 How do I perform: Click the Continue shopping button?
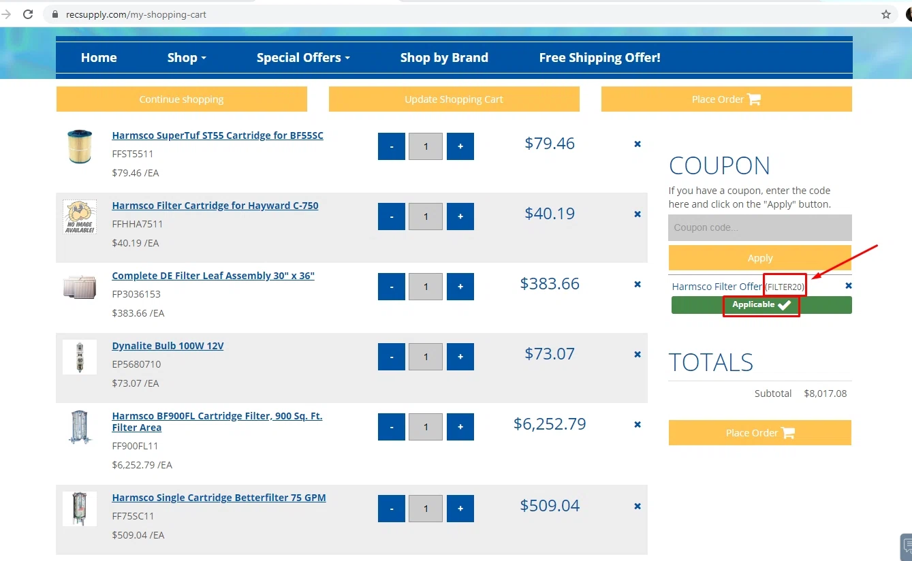point(182,99)
